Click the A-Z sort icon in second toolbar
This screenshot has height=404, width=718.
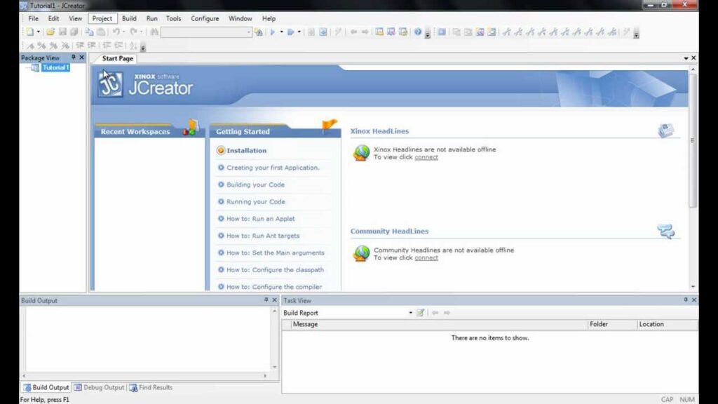(133, 46)
